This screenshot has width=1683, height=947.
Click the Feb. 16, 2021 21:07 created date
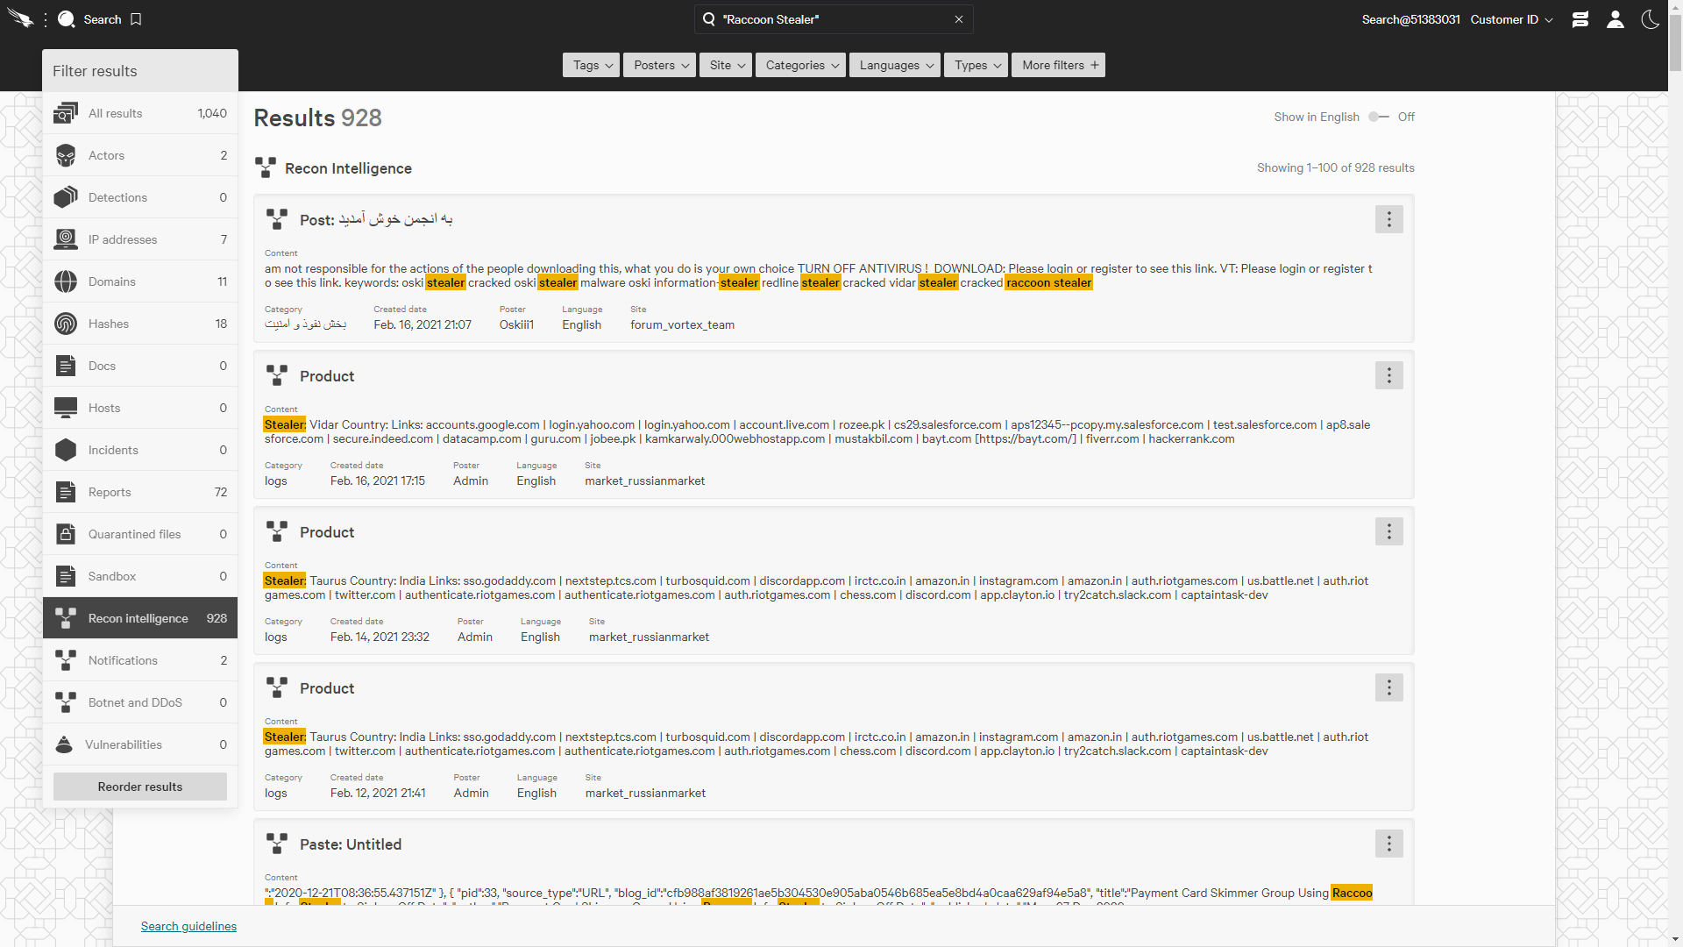423,324
